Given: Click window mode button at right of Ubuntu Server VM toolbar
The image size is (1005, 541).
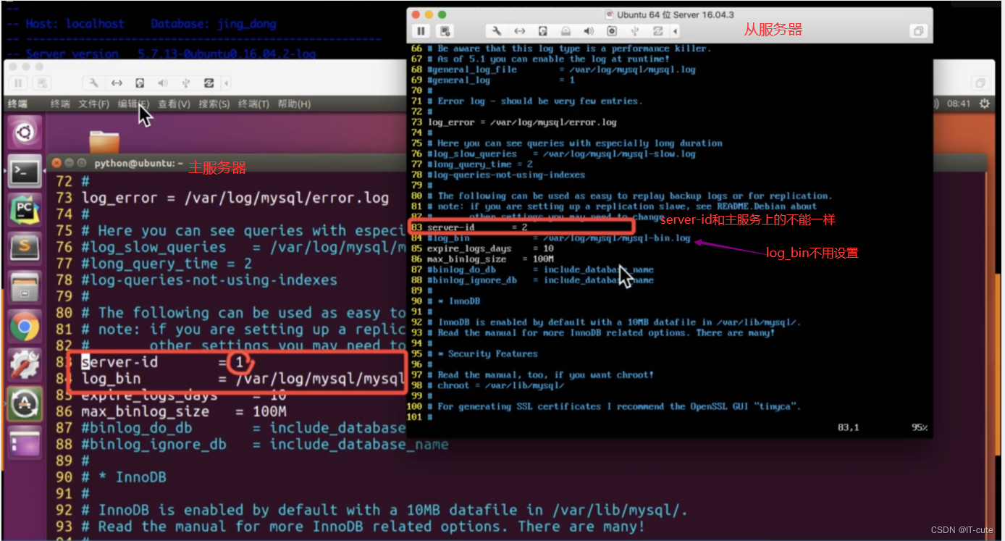Looking at the screenshot, I should (918, 31).
